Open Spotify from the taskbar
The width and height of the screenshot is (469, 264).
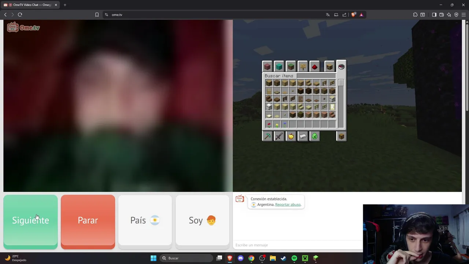click(294, 258)
